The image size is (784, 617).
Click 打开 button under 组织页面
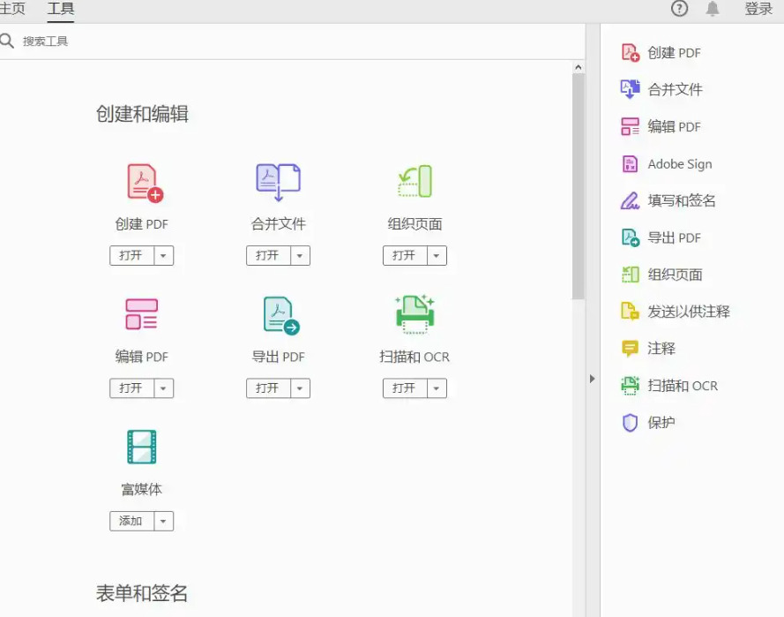click(405, 256)
